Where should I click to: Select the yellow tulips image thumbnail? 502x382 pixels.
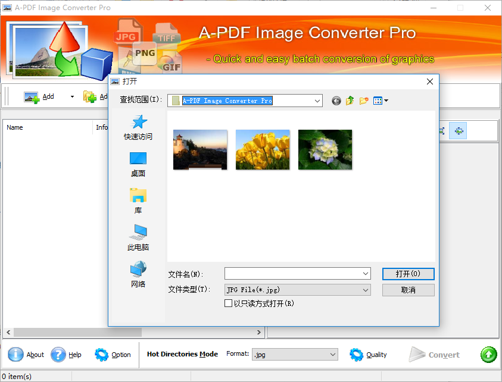coord(263,149)
